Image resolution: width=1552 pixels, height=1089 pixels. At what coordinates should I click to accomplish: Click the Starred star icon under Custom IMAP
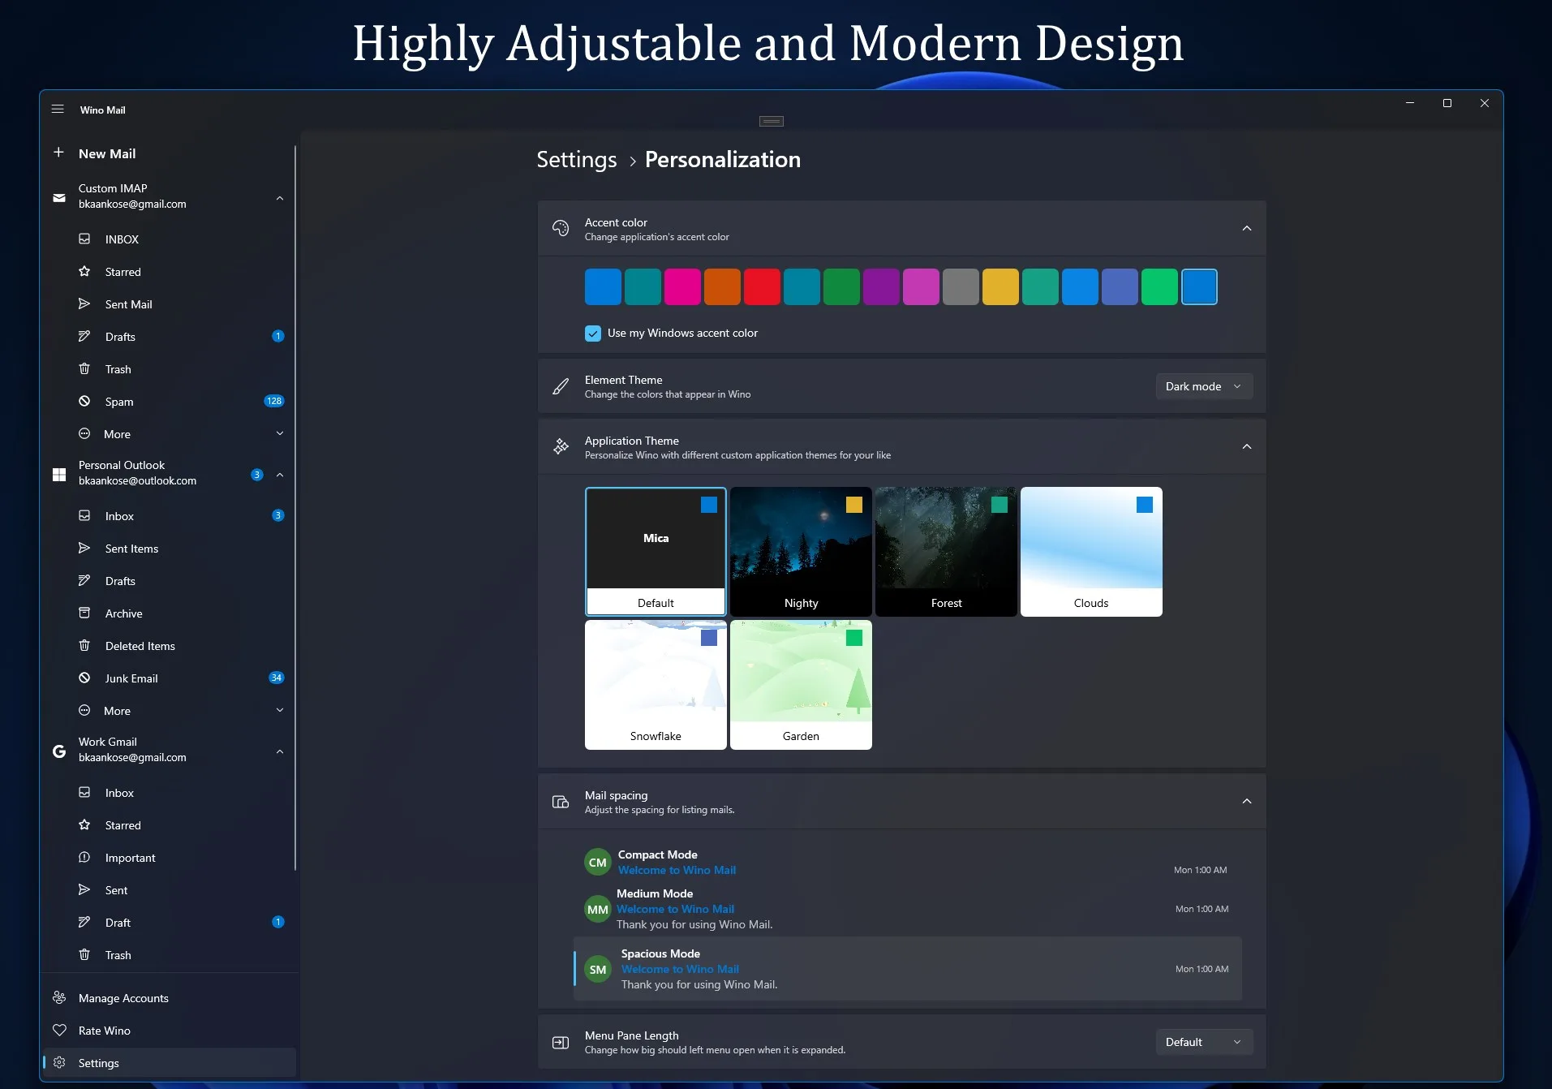point(84,271)
